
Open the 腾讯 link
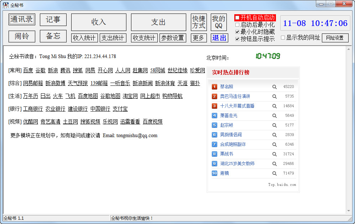[66, 71]
